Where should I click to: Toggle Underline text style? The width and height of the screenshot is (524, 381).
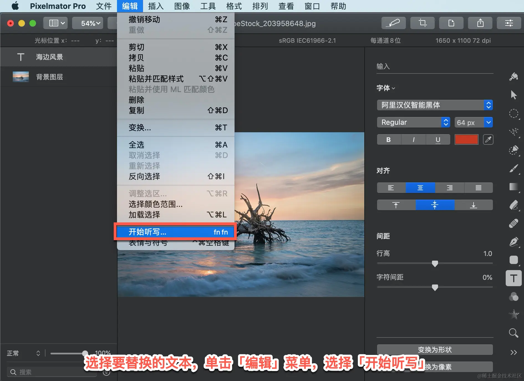pos(438,140)
